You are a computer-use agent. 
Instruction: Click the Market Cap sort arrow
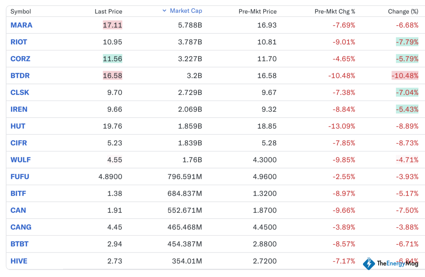click(164, 11)
